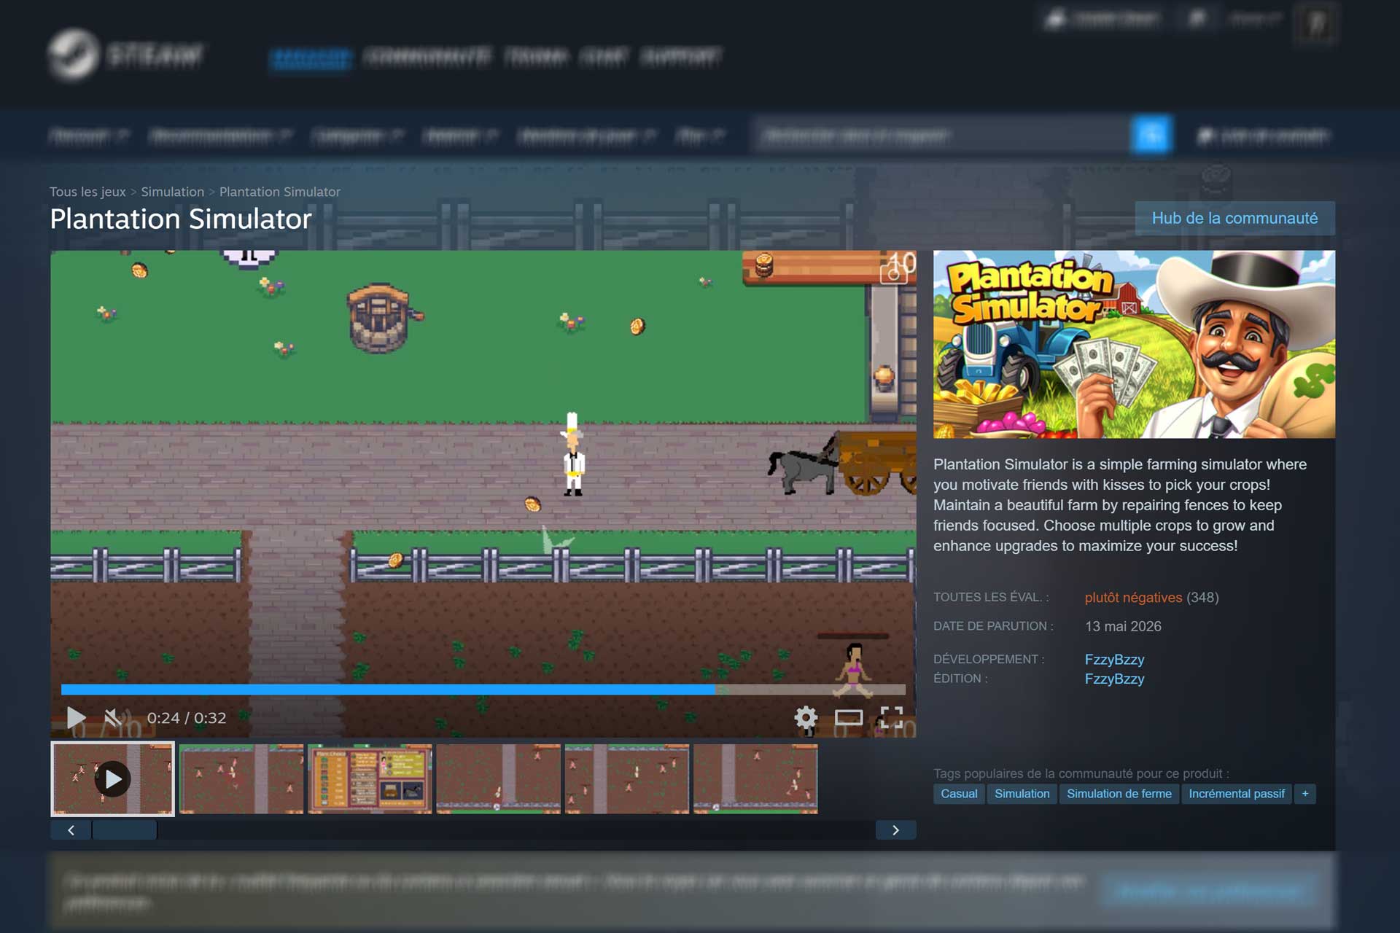Click the Steam logo
This screenshot has height=933, width=1400.
click(125, 55)
